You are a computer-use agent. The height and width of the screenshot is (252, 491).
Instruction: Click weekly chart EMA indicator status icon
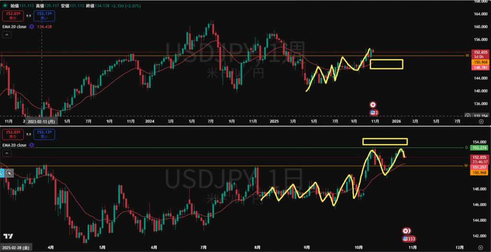(x=32, y=27)
